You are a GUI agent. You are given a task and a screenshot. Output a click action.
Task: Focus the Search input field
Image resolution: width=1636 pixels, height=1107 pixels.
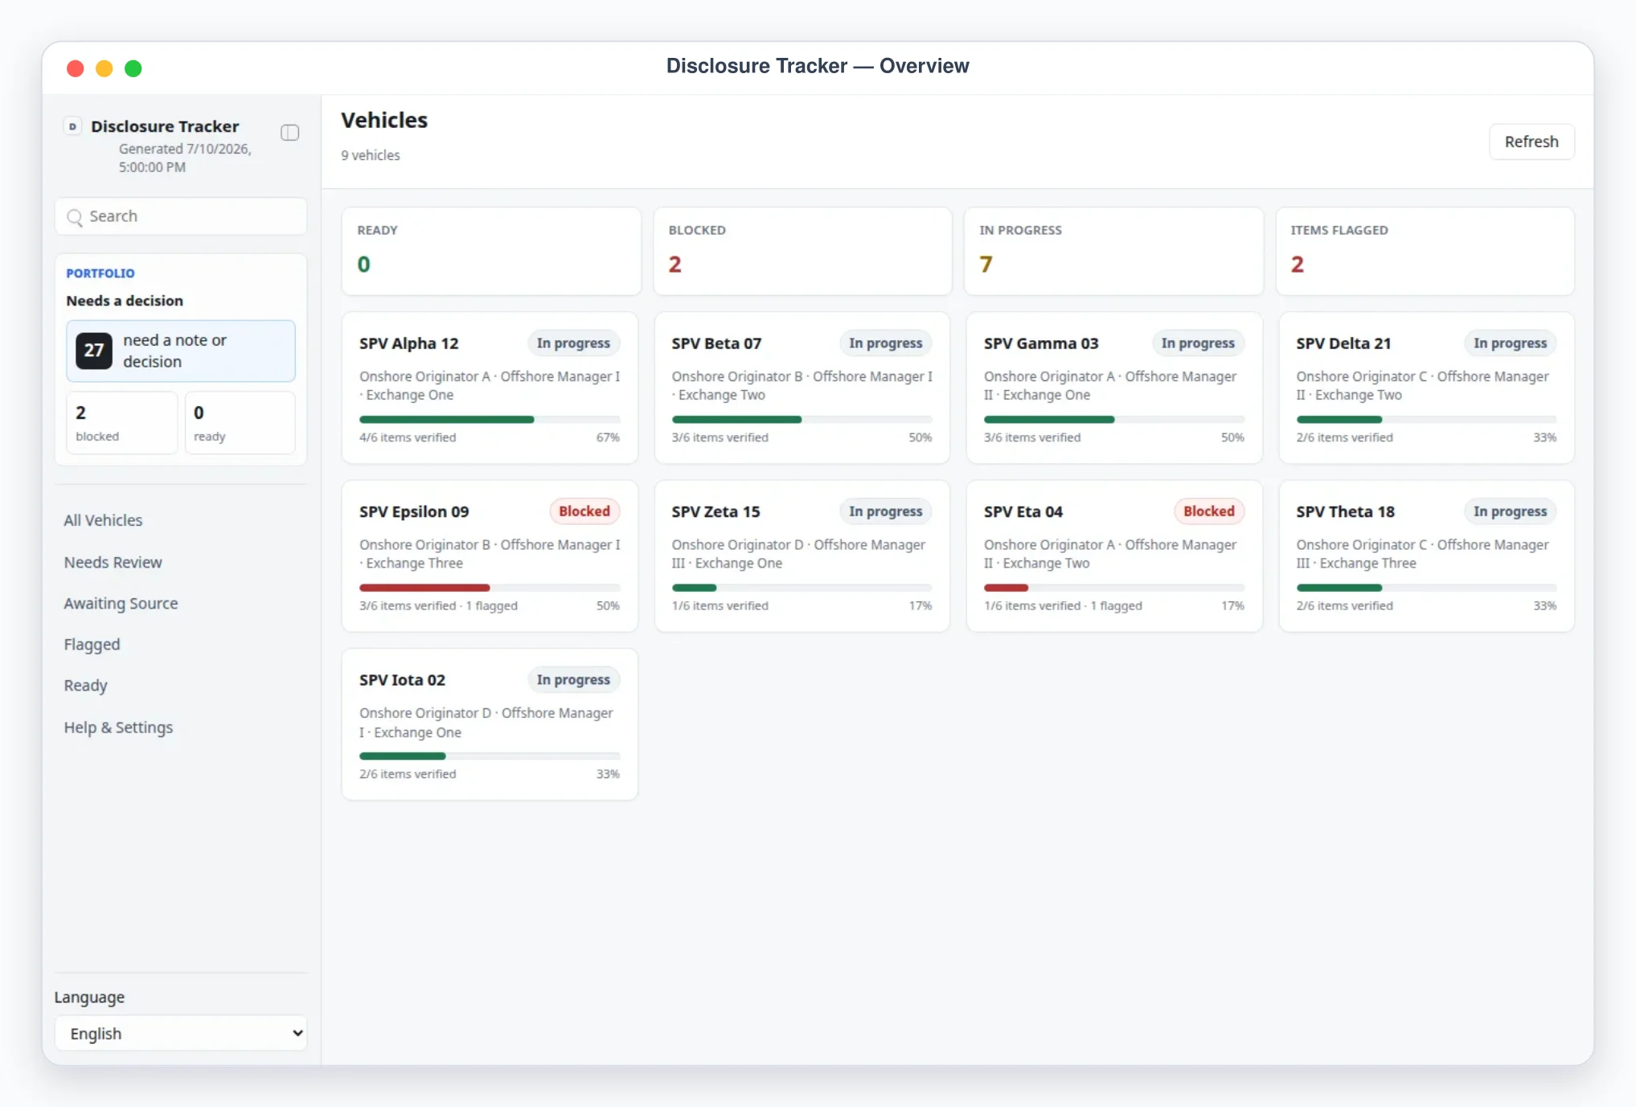(181, 216)
